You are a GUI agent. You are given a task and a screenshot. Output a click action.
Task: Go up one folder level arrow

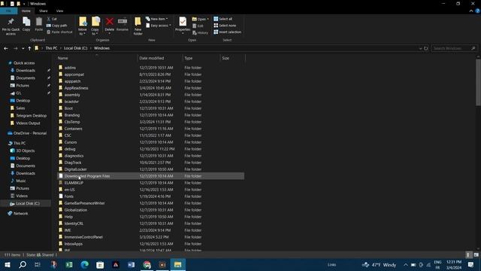pos(29,48)
